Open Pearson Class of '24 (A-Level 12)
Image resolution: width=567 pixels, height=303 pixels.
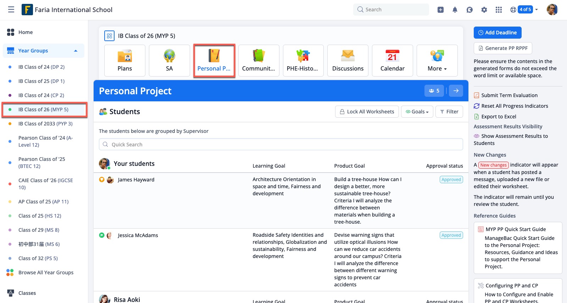[45, 141]
